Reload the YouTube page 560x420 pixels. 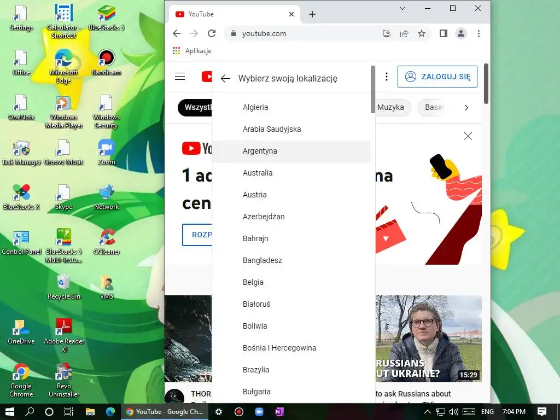pos(212,33)
